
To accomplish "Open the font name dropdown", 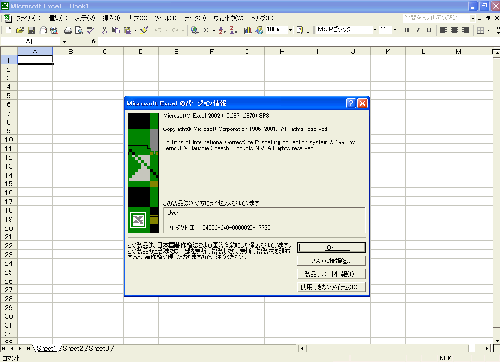I will coord(375,30).
